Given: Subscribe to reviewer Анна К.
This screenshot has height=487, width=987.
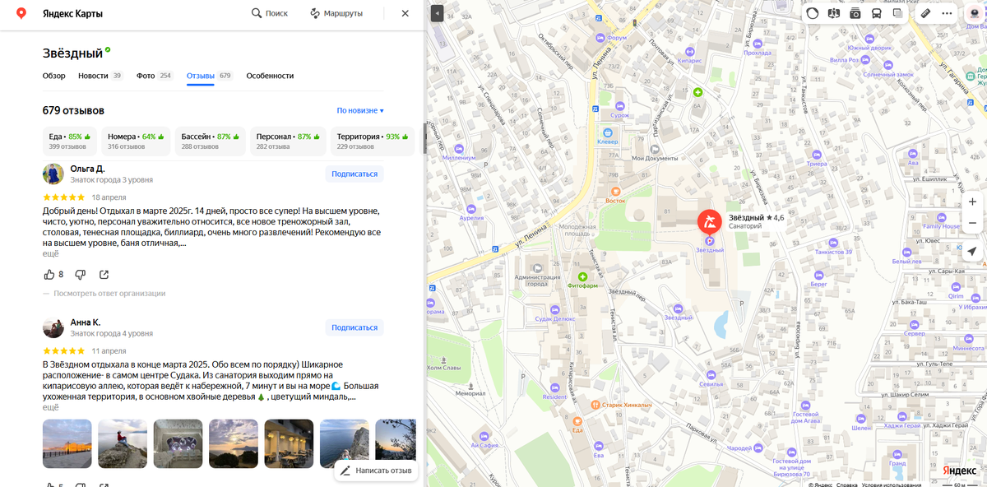Looking at the screenshot, I should [354, 327].
